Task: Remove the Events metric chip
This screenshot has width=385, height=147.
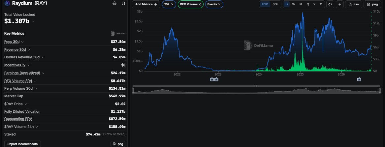Action: point(219,4)
